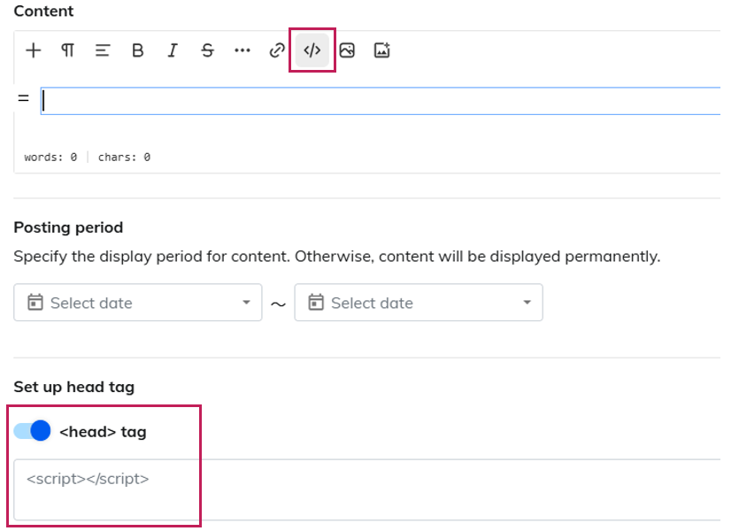
Task: Apply strikethrough formatting
Action: tap(207, 50)
